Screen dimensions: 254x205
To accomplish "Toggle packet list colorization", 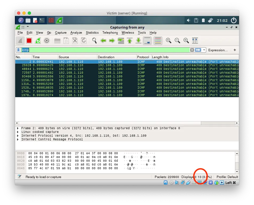I will click(x=158, y=40).
